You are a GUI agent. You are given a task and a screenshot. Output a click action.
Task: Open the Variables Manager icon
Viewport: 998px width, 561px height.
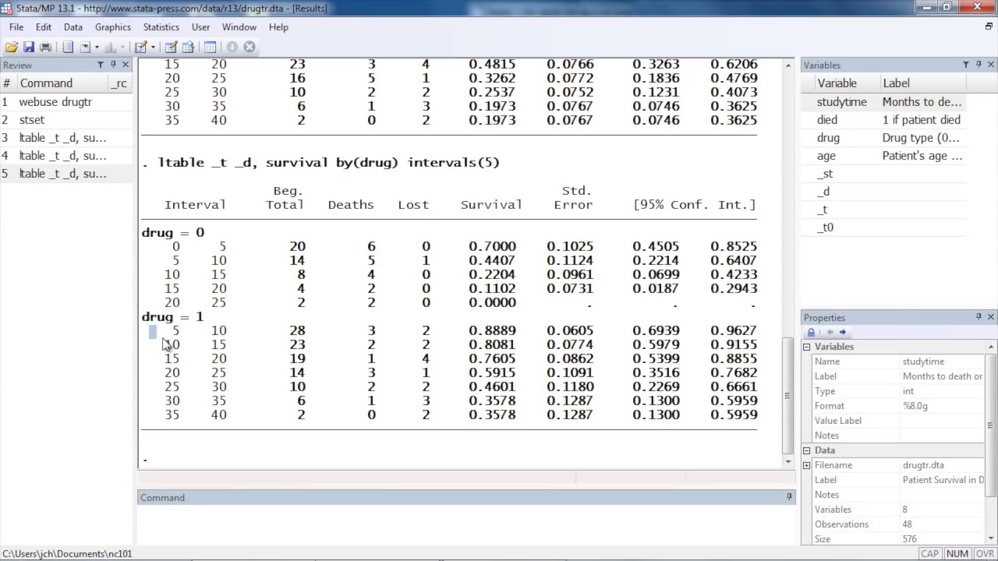(x=211, y=47)
